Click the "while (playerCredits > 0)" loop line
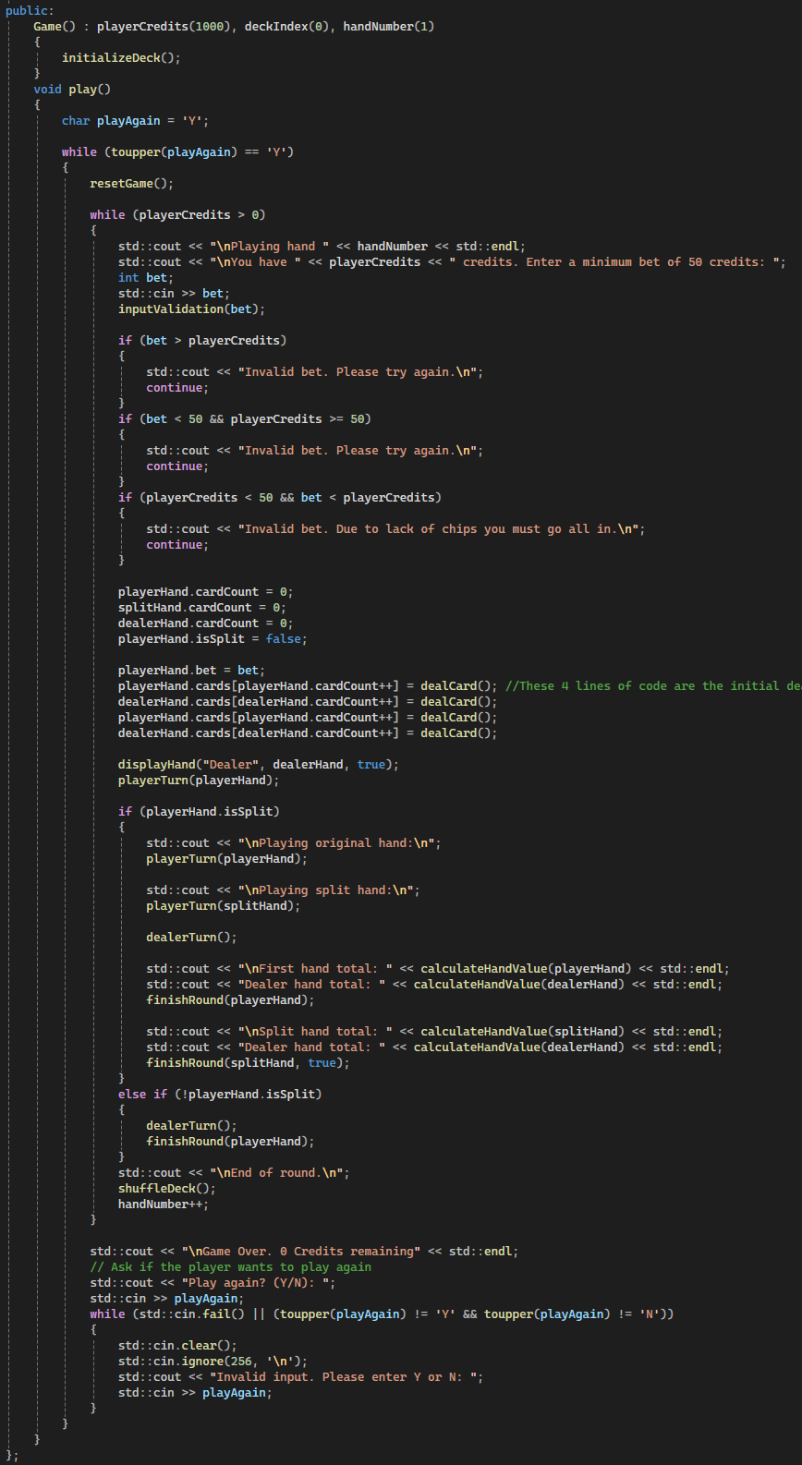This screenshot has height=1465, width=802. pyautogui.click(x=177, y=214)
